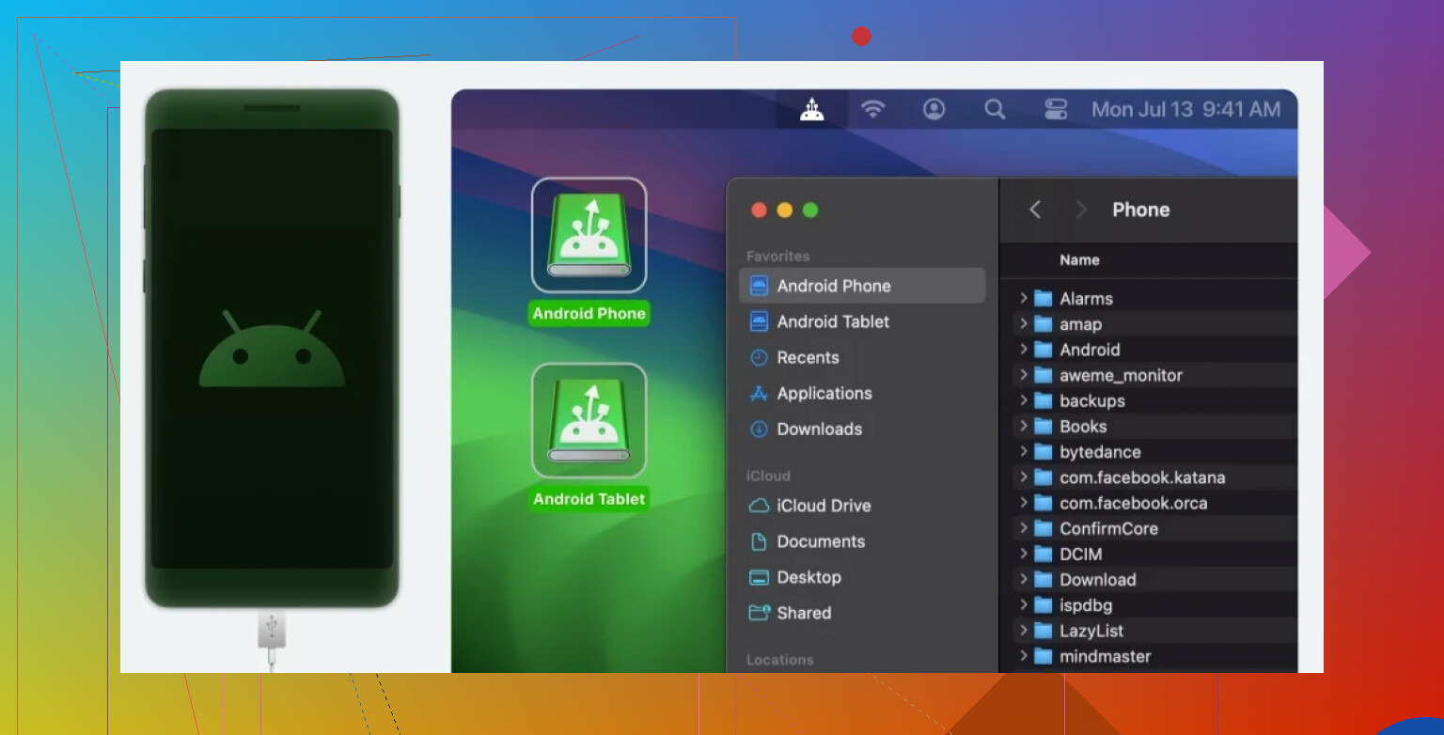Expand the Books folder chevron
This screenshot has height=735, width=1444.
1023,426
